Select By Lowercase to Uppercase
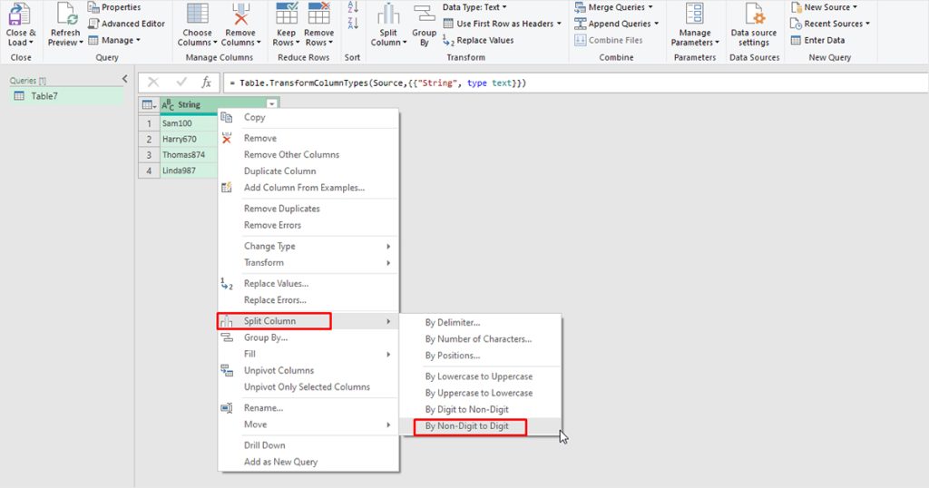Image resolution: width=929 pixels, height=488 pixels. tap(480, 376)
